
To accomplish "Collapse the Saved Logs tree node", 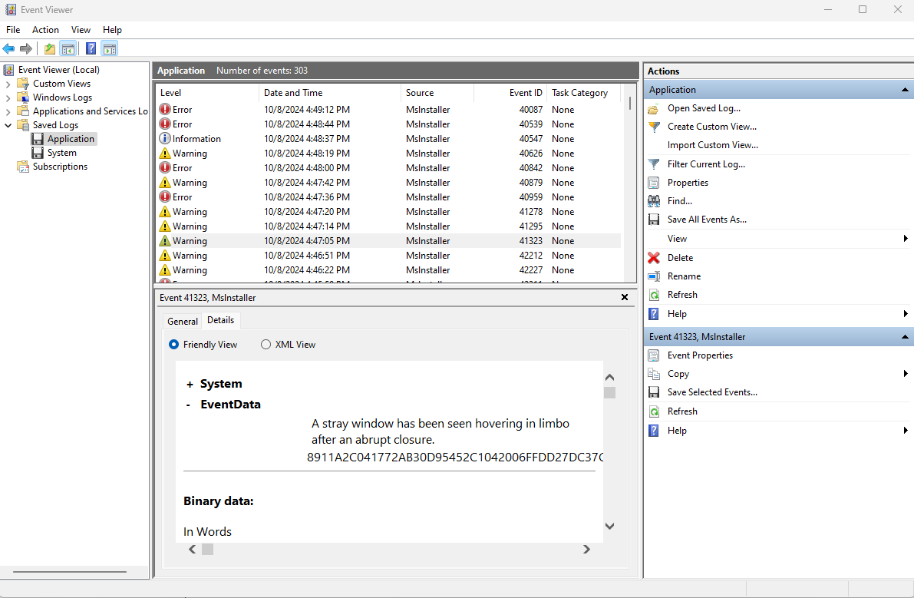I will [x=8, y=125].
